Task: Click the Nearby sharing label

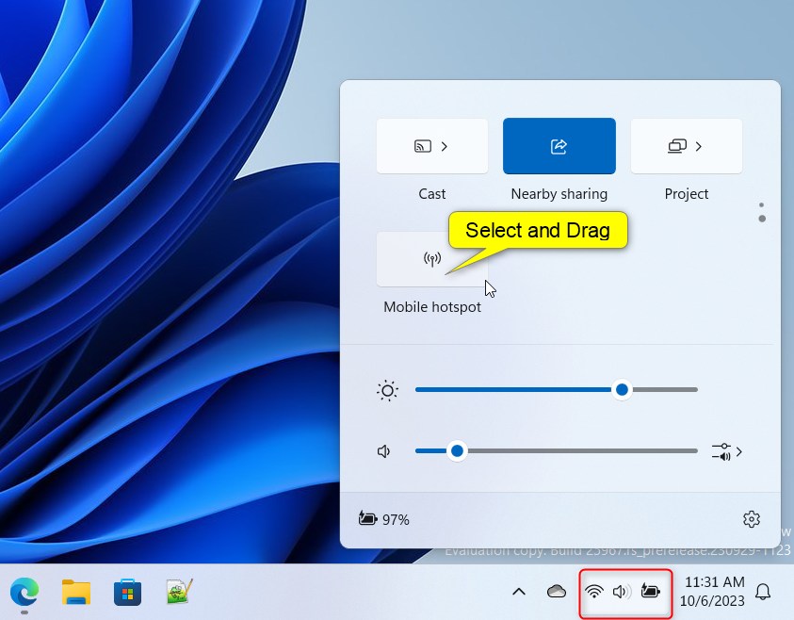Action: pos(559,194)
